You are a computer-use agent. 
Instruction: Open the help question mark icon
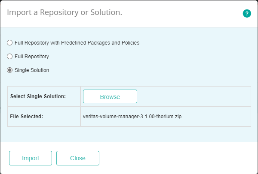pyautogui.click(x=247, y=13)
